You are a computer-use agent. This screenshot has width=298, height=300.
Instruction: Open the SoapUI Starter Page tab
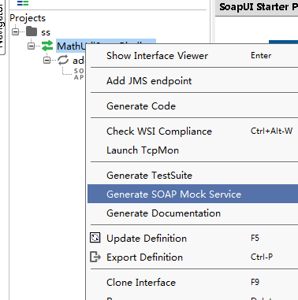click(x=258, y=7)
